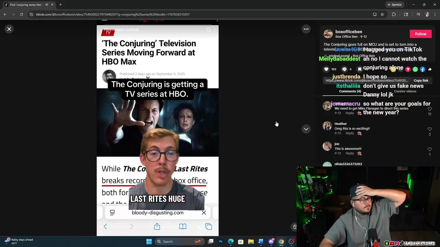Viewport: 440px width, 247px height.
Task: Close the TikTok video viewer
Action: (x=9, y=29)
